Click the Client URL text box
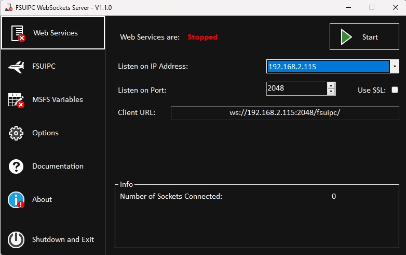The width and height of the screenshot is (406, 255). [x=285, y=113]
